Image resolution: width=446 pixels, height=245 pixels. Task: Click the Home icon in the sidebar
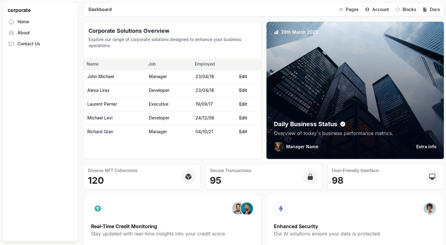pos(11,22)
